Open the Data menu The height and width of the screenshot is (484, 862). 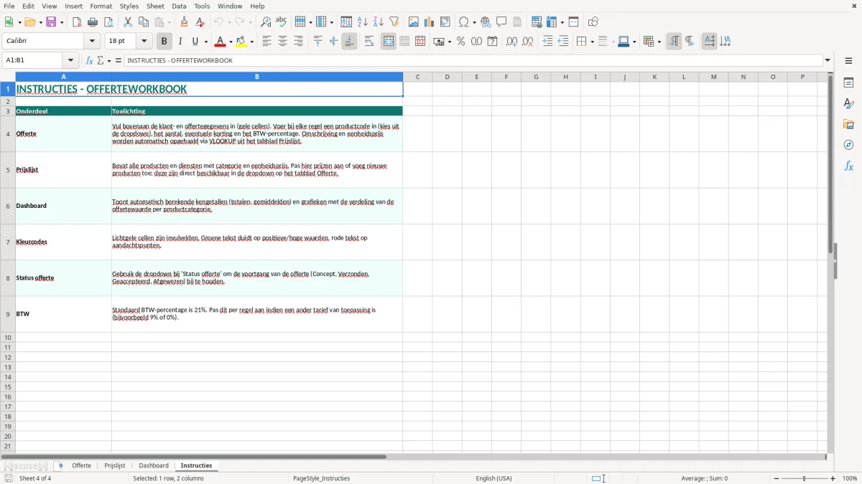(179, 6)
